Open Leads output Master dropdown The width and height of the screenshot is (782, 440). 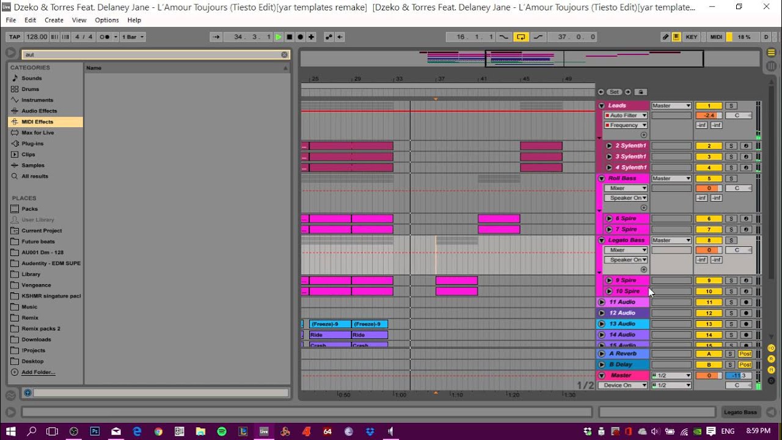(x=671, y=106)
